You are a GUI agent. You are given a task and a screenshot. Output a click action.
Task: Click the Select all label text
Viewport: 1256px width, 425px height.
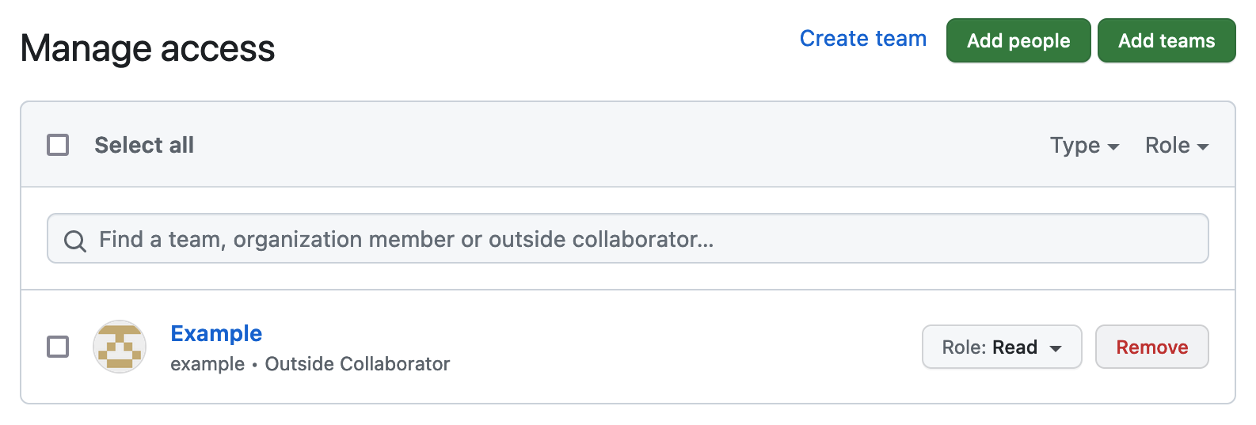pos(144,145)
